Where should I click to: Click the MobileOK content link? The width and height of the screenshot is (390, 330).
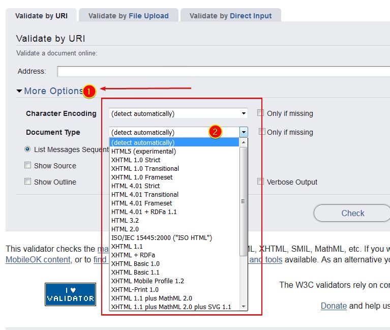(x=38, y=259)
